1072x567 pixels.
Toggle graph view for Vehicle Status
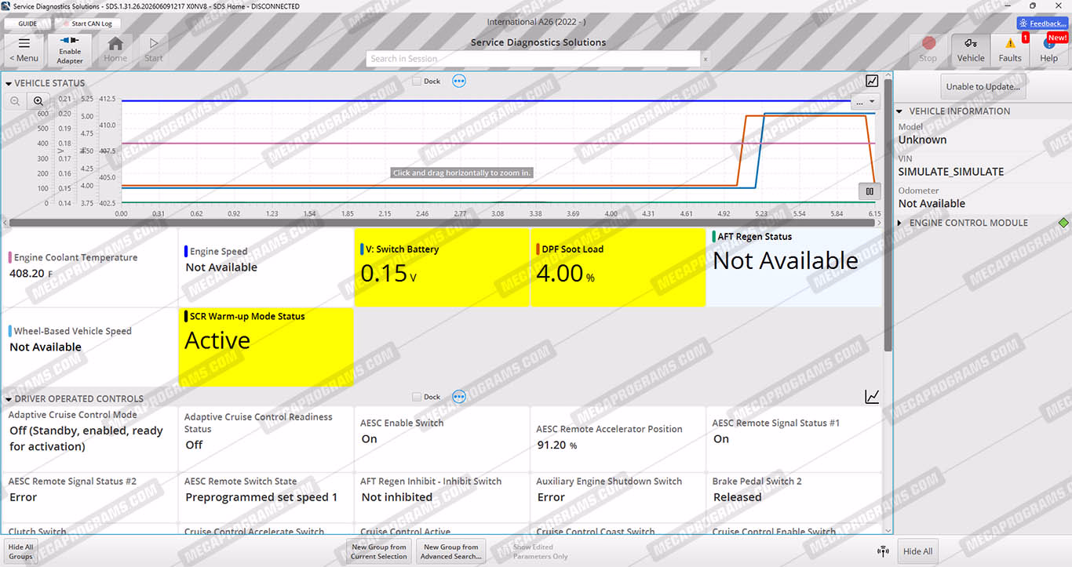(x=872, y=81)
